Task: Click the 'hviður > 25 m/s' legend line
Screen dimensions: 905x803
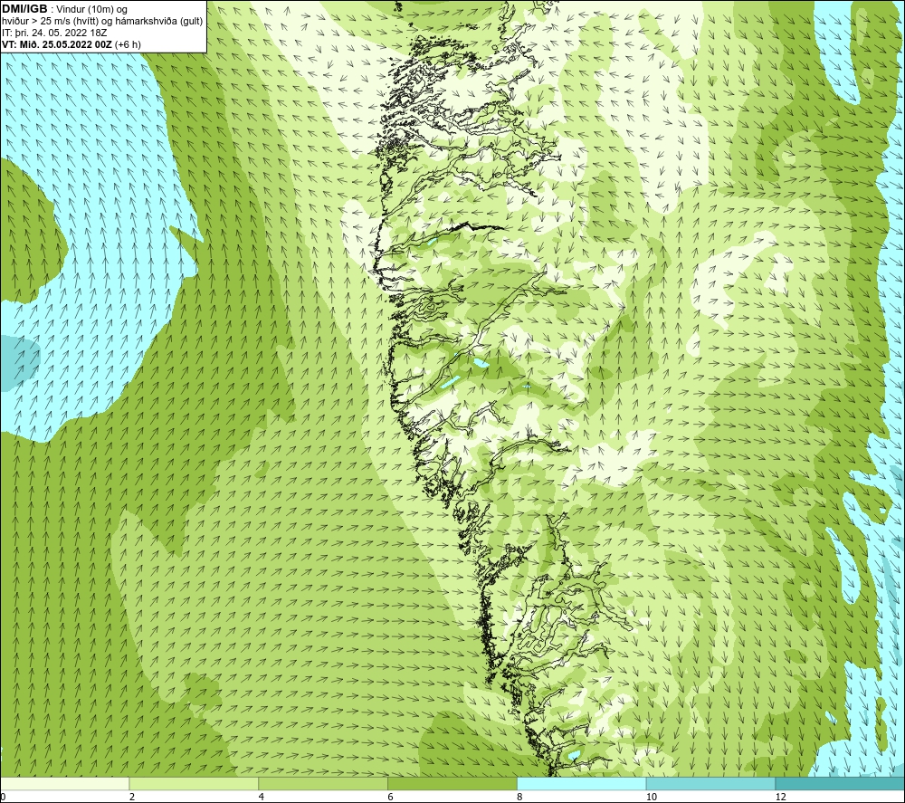Action: point(102,22)
